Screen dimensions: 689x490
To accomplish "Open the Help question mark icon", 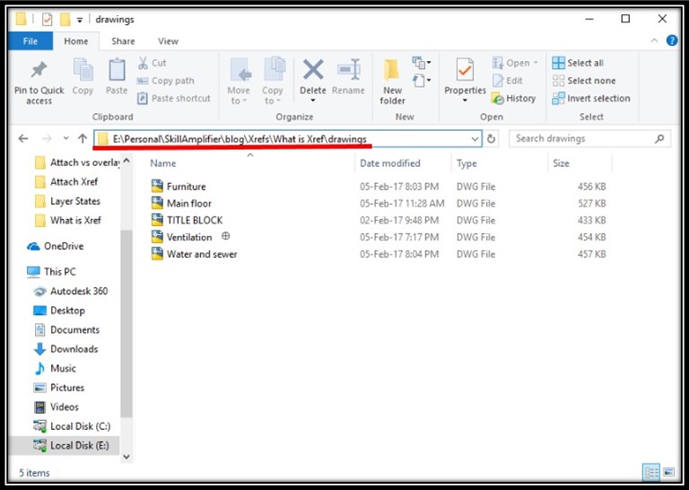I will coord(671,41).
